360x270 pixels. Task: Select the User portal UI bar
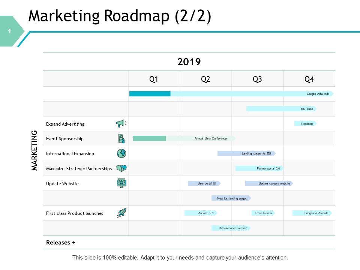pos(204,183)
